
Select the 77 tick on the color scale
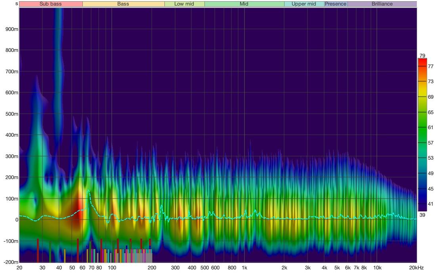click(x=431, y=67)
